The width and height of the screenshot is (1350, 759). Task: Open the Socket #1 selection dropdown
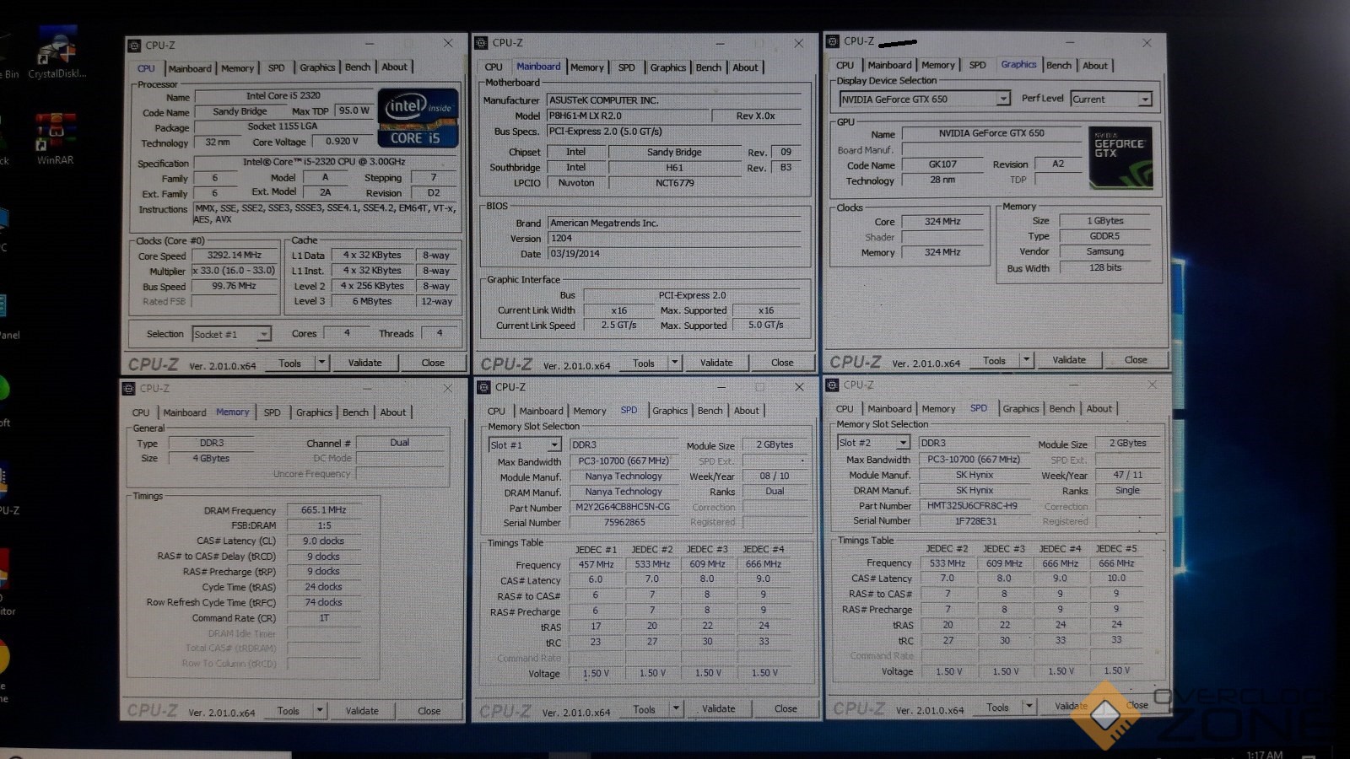point(263,334)
